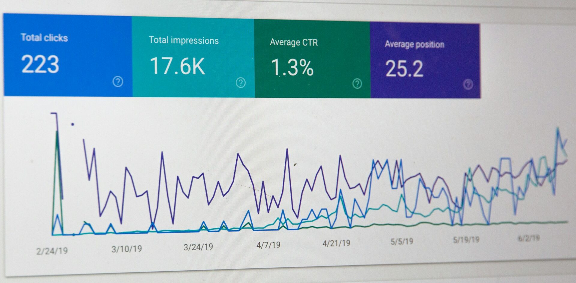Open help icon on Average position card
The width and height of the screenshot is (576, 283).
468,85
